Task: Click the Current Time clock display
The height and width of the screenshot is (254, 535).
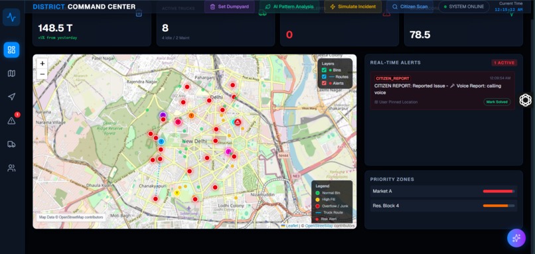Action: [x=508, y=7]
